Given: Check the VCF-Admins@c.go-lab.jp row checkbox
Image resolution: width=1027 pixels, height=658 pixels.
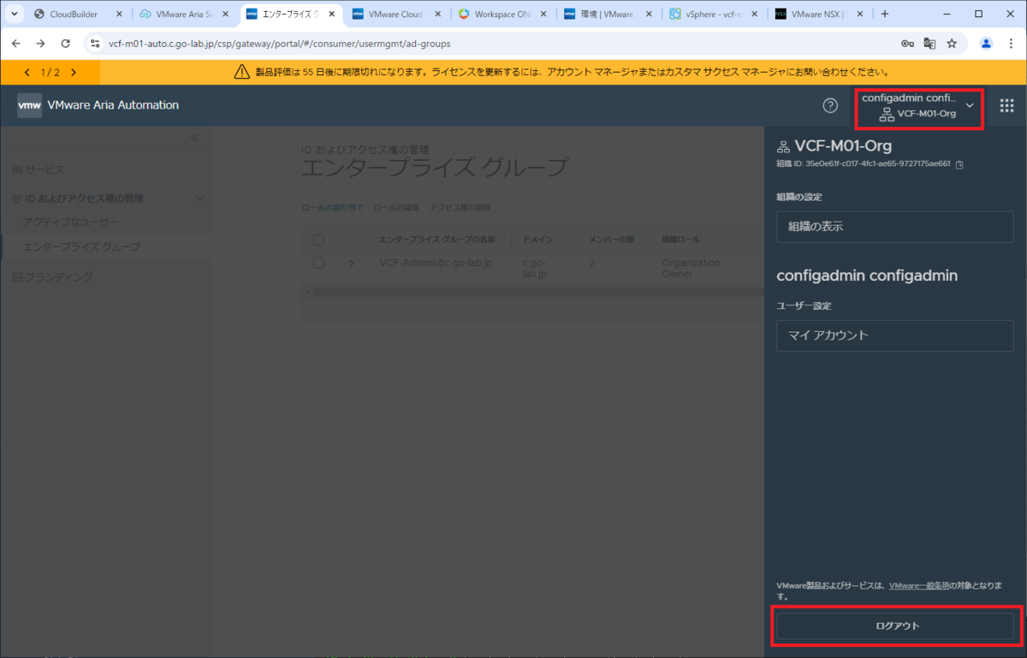Looking at the screenshot, I should coord(318,263).
